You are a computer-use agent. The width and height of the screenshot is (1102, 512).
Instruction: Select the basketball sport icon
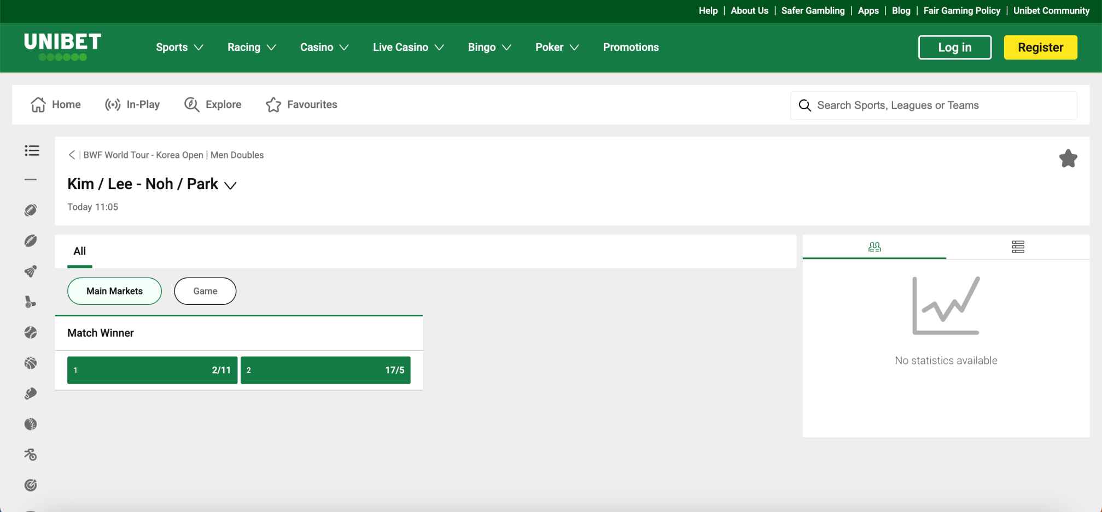point(31,362)
